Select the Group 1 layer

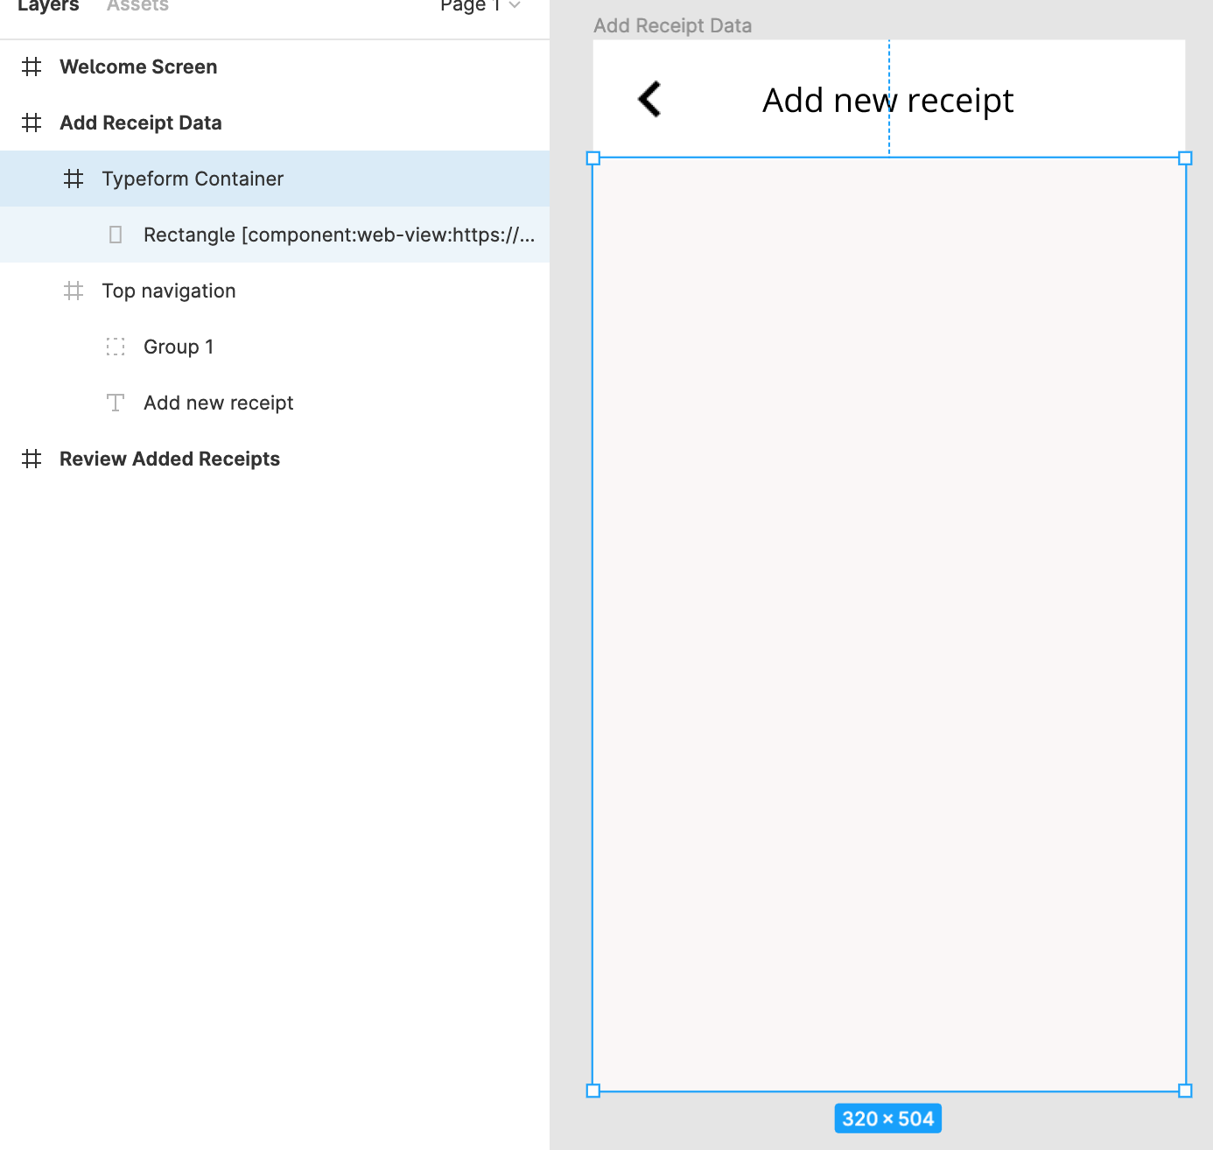click(275, 347)
